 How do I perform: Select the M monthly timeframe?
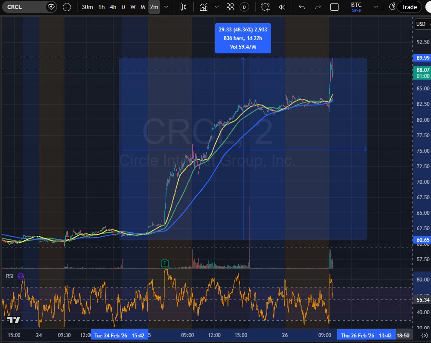pyautogui.click(x=143, y=7)
